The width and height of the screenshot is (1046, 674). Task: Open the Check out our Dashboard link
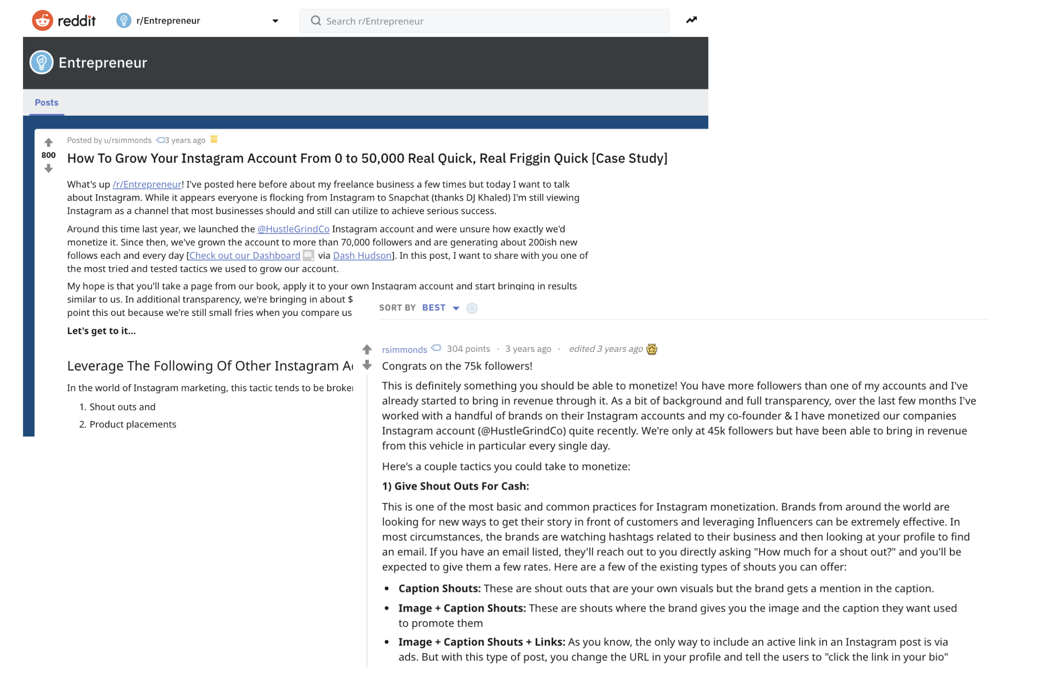coord(244,256)
